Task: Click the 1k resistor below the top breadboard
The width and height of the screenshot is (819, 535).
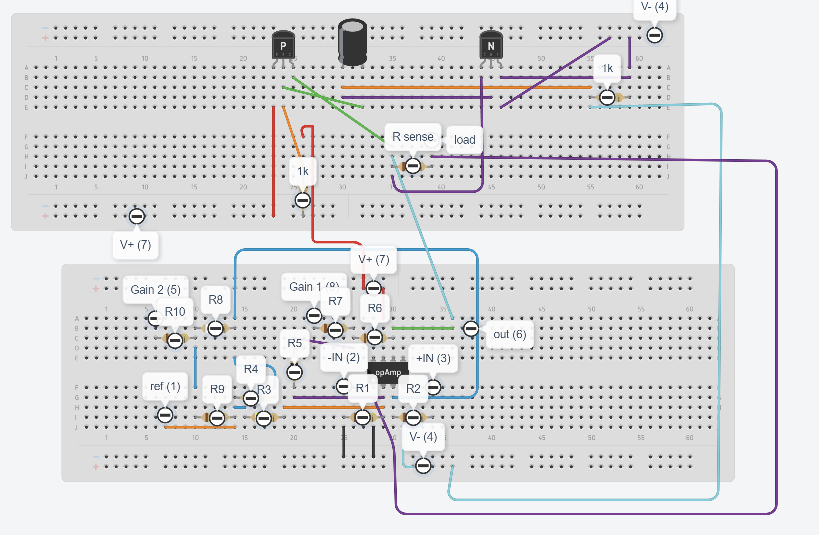Action: click(x=302, y=200)
